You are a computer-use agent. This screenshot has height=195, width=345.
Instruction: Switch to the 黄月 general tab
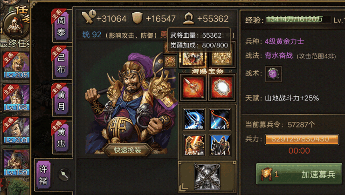coord(62,101)
